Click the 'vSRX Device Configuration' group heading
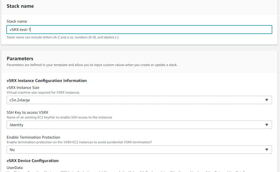 coord(33,161)
